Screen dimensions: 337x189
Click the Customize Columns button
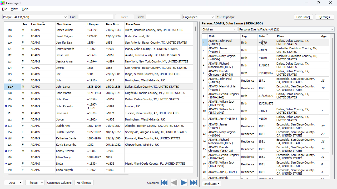coord(59,183)
